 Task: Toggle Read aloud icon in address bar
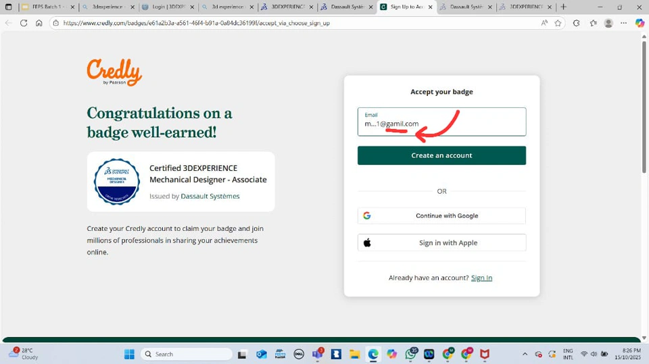pos(544,23)
